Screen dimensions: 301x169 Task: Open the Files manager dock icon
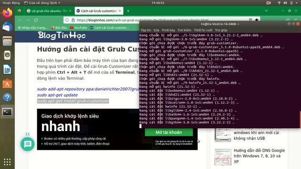(8, 41)
